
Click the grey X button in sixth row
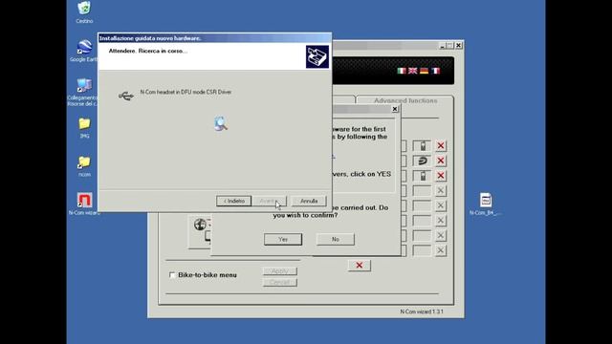pyautogui.click(x=441, y=221)
